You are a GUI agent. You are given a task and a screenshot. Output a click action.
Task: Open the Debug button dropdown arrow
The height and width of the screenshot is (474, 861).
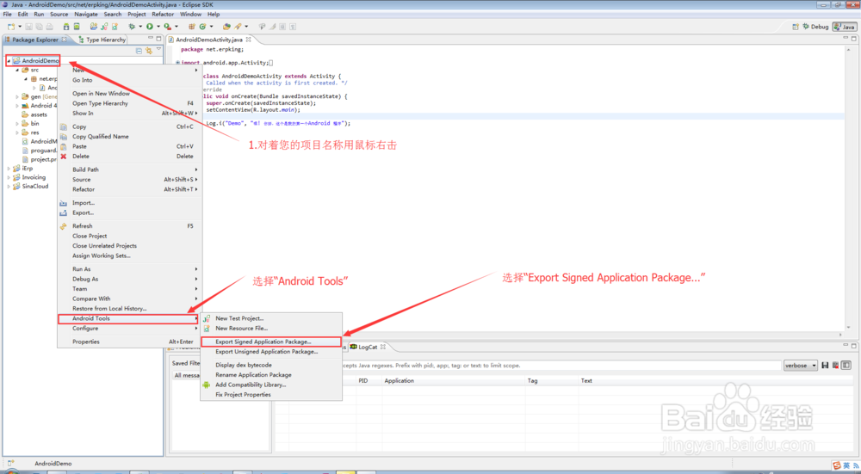click(x=140, y=27)
